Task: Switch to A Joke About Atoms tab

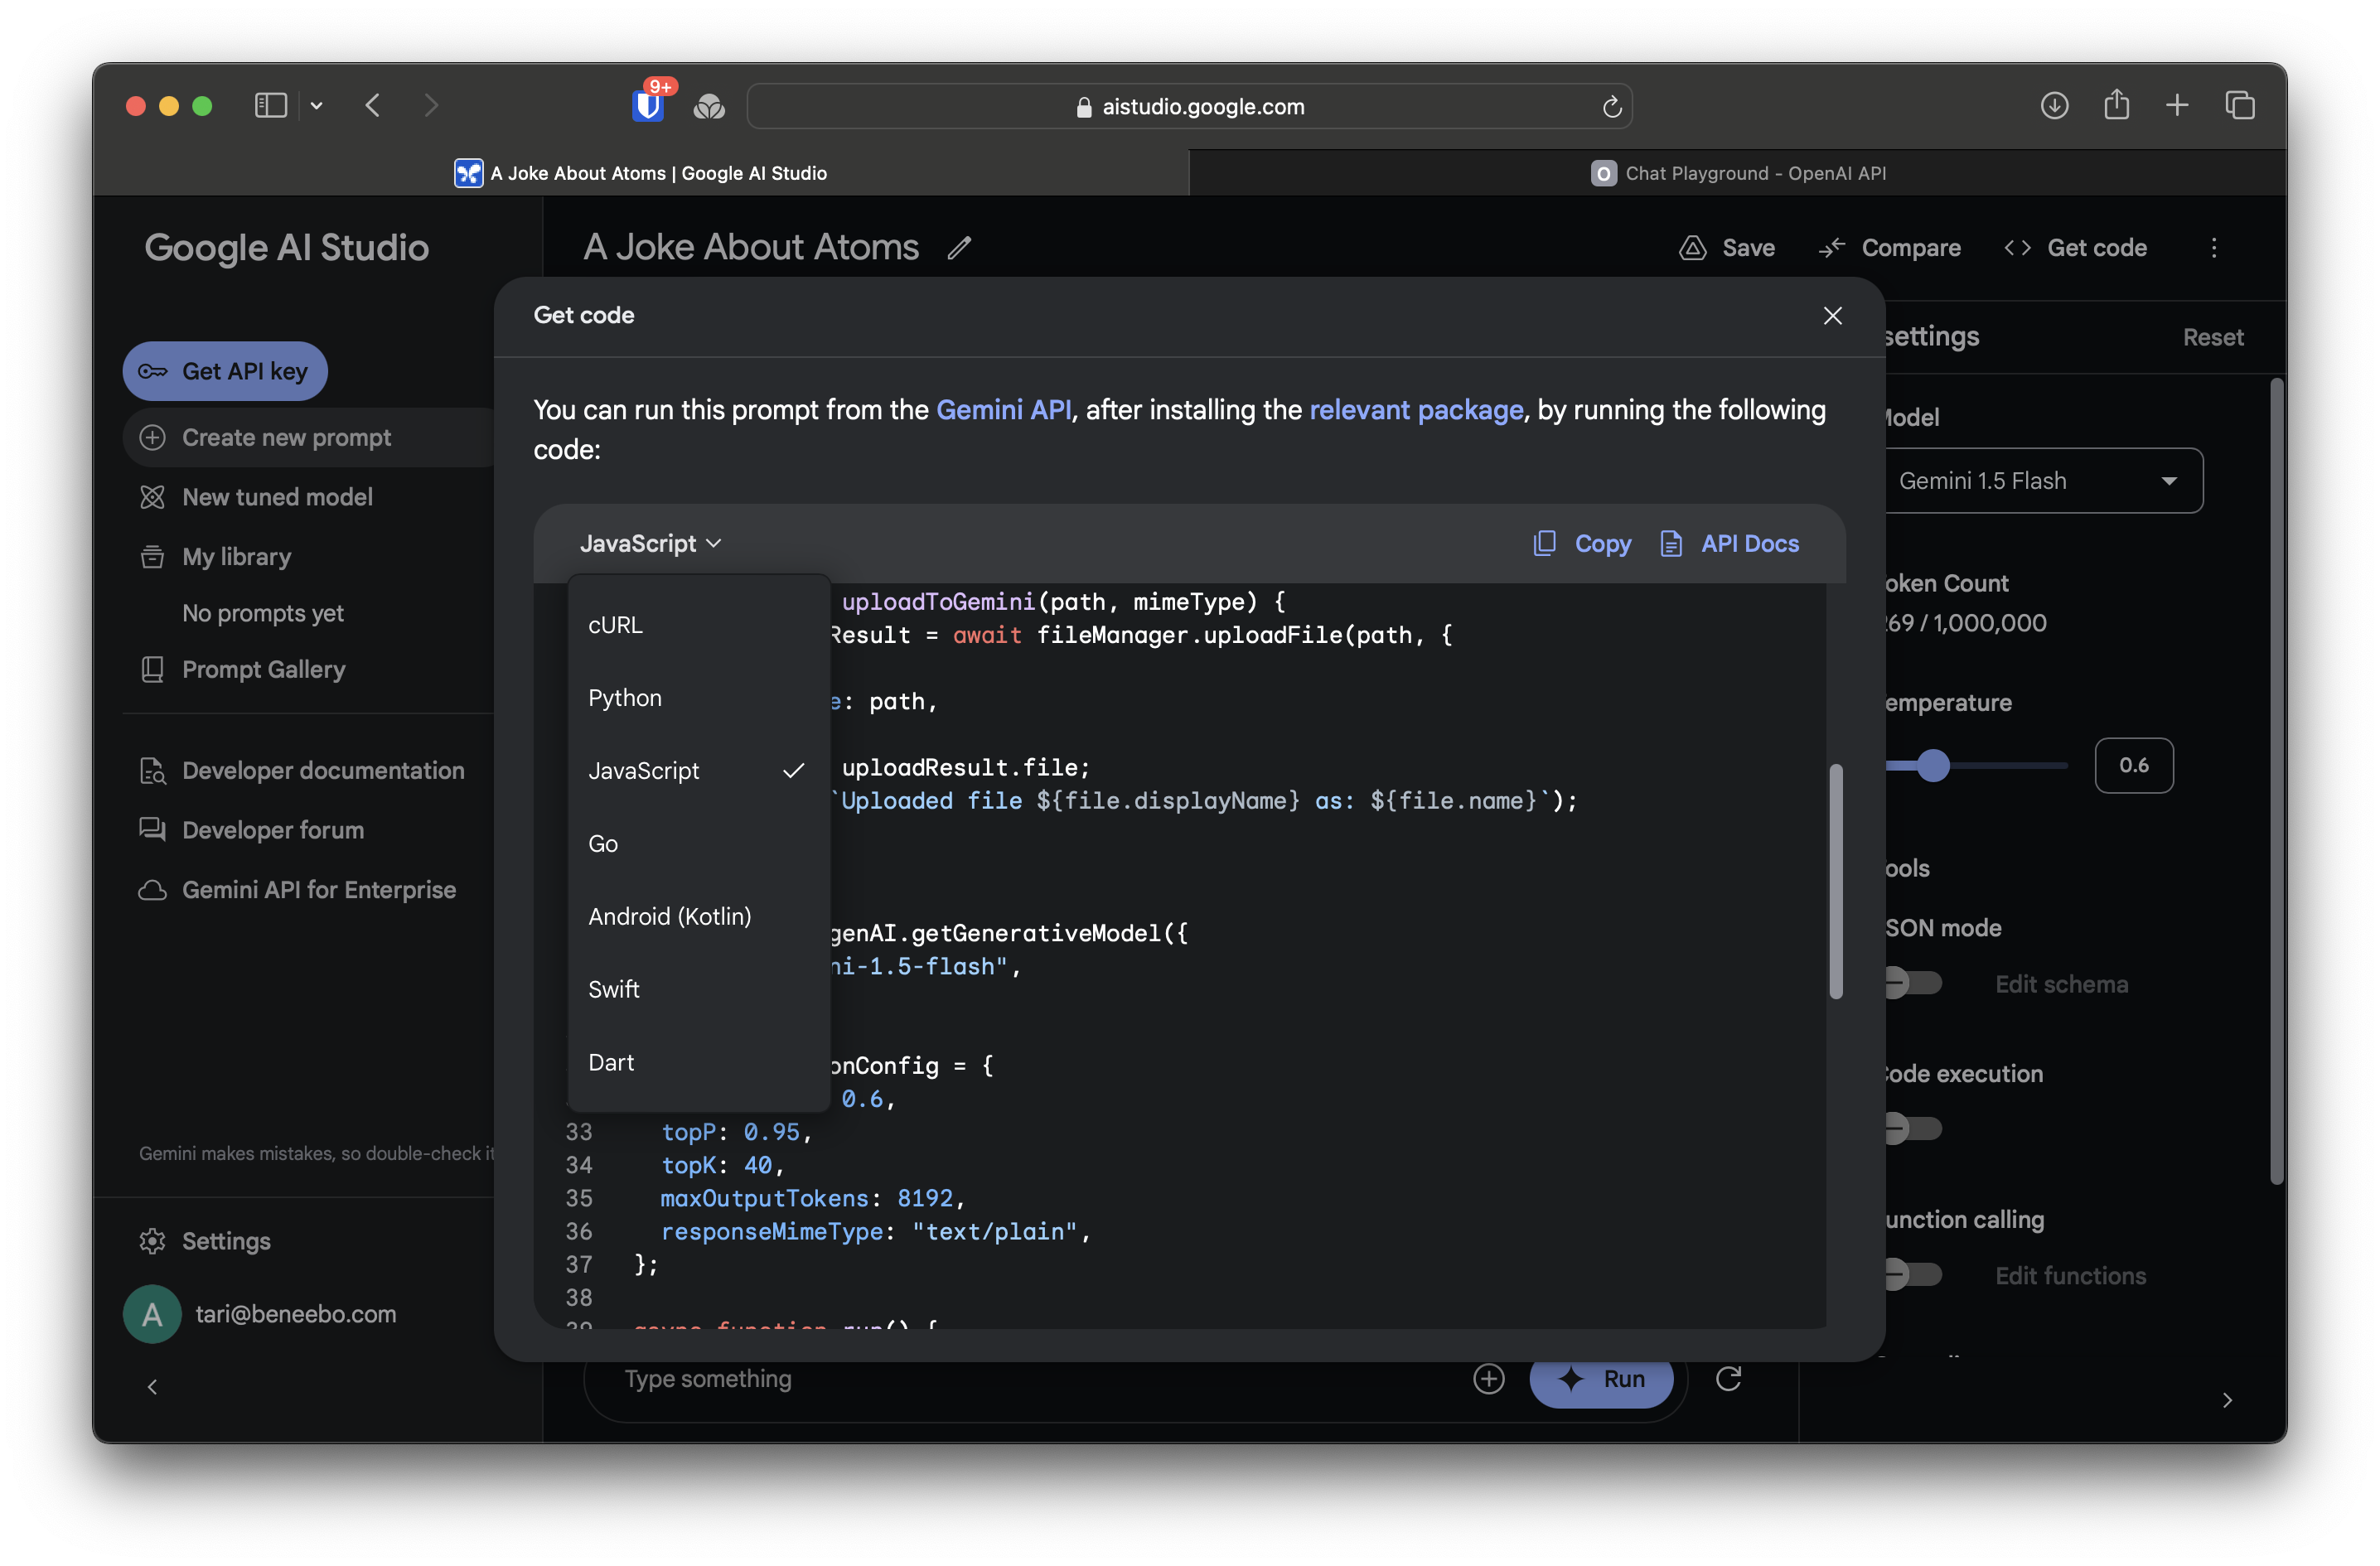Action: (641, 173)
